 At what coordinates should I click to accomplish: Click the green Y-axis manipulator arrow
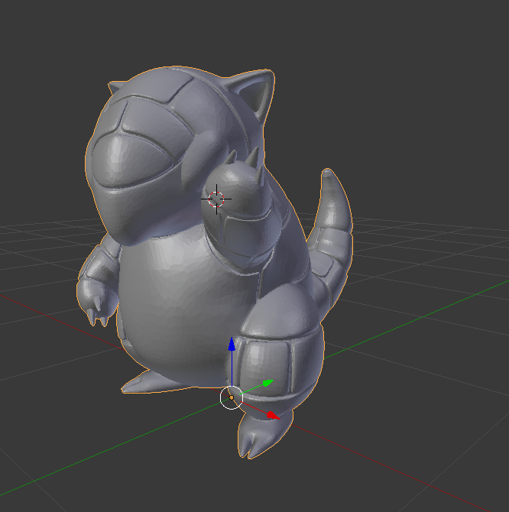267,383
